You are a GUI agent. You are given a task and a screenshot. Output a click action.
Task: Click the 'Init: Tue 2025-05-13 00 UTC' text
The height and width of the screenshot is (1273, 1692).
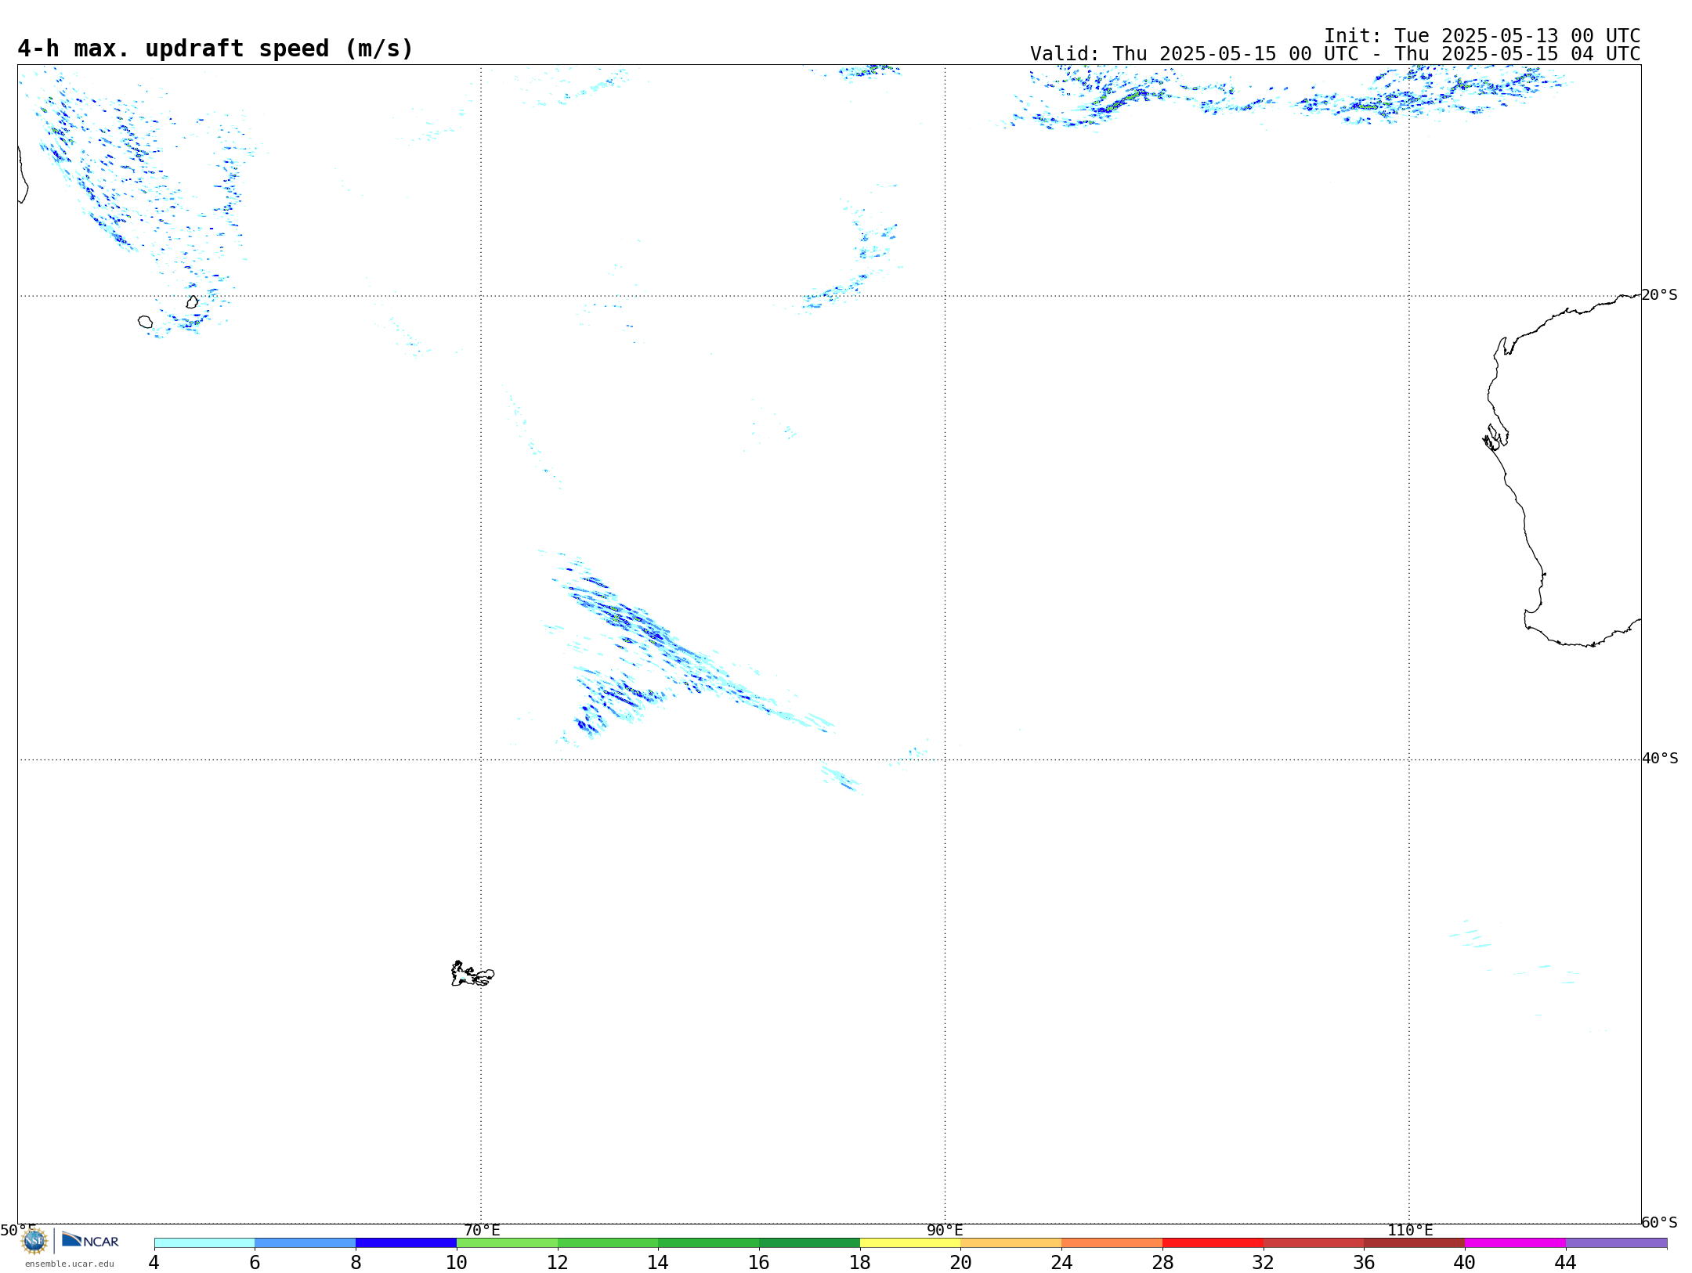pos(1482,36)
